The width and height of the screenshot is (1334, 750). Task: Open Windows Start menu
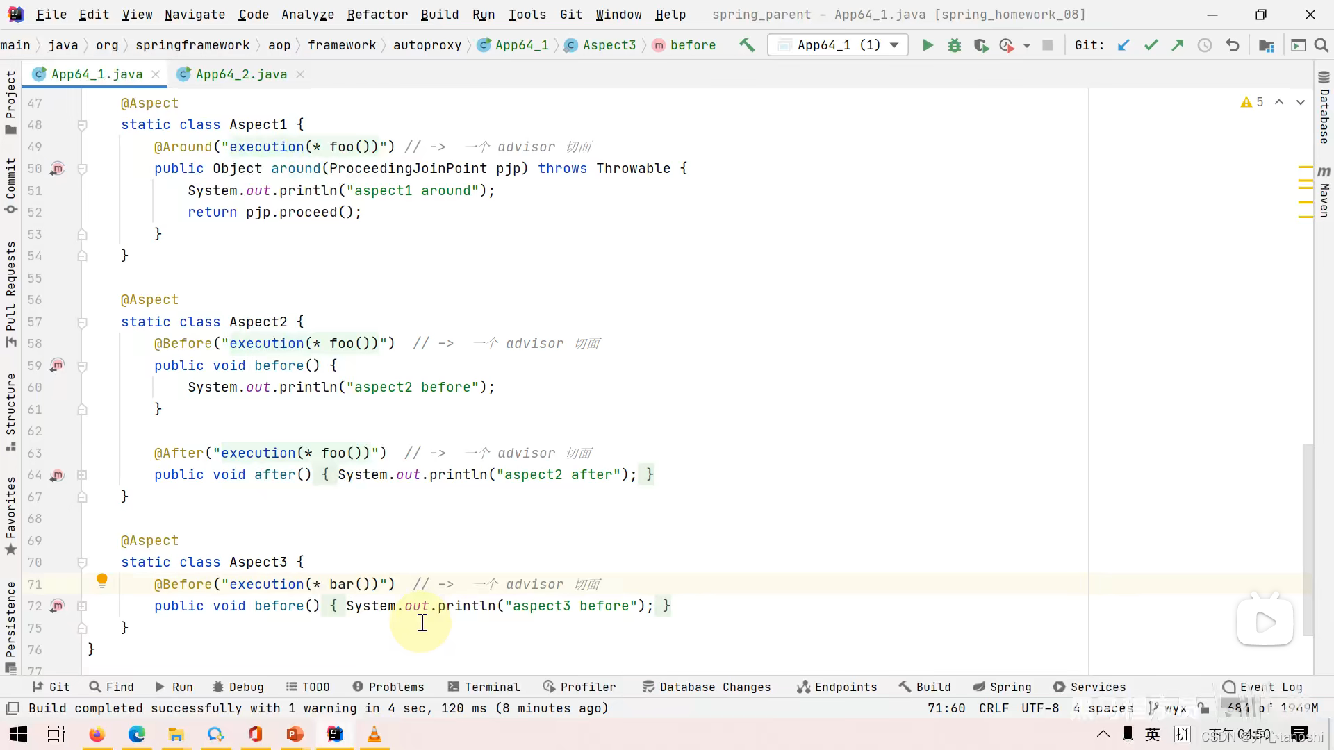[19, 734]
